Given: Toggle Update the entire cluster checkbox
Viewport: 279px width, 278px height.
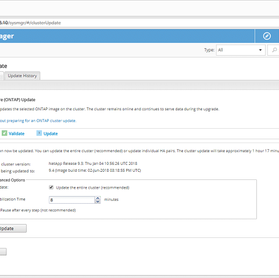Looking at the screenshot, I should (51, 187).
